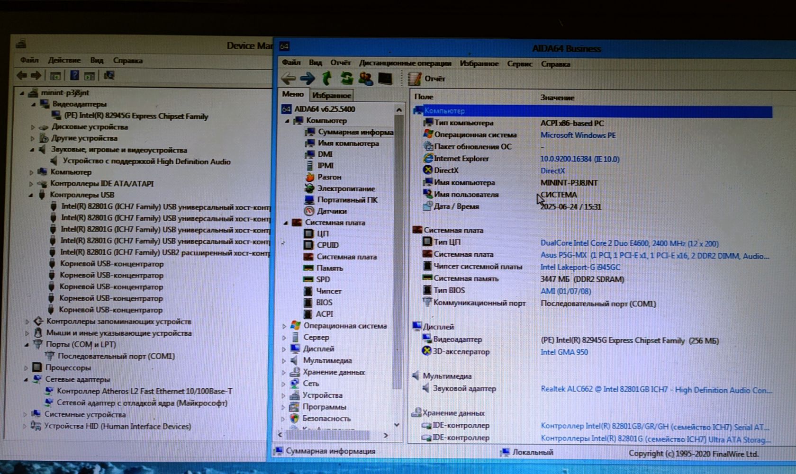Click AIDA64 tree vertical scrollbar
Screen dimensions: 796x474
coord(398,251)
